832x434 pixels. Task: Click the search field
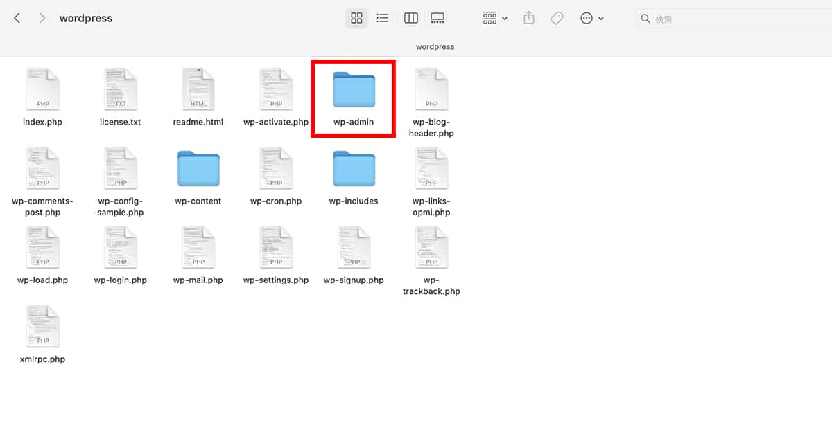[734, 19]
